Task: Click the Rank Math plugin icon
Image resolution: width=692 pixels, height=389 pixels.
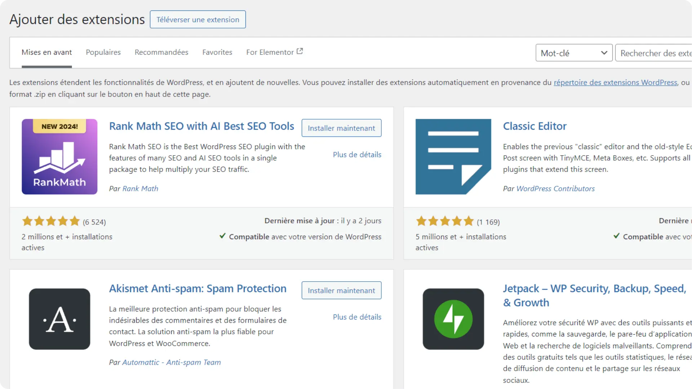Action: 59,157
